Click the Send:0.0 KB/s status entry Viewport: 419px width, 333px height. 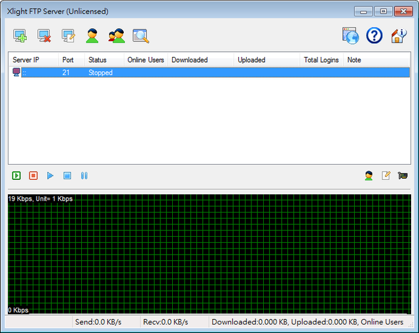tap(98, 322)
